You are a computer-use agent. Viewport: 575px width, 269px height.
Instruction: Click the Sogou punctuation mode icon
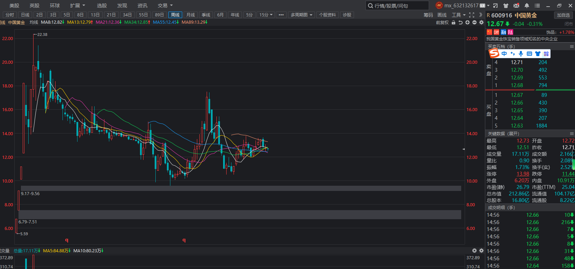[513, 54]
